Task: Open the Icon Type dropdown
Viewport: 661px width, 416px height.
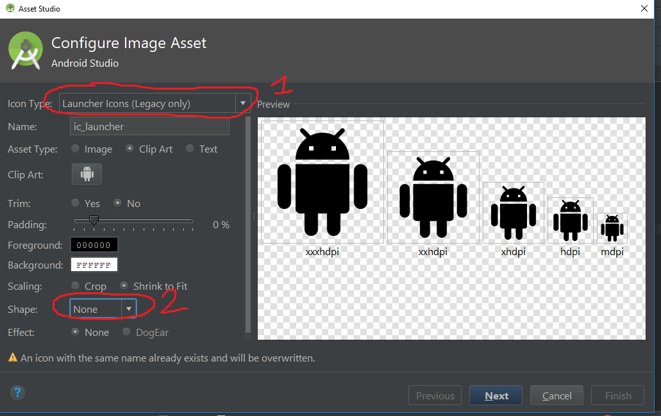Action: (151, 103)
